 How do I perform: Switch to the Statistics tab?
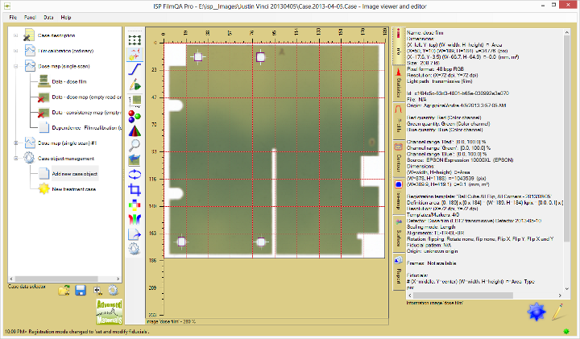point(399,84)
